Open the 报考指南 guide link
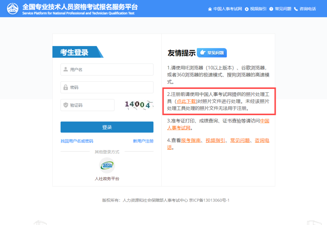Screen dimensions: 327x225 (x=190, y=140)
